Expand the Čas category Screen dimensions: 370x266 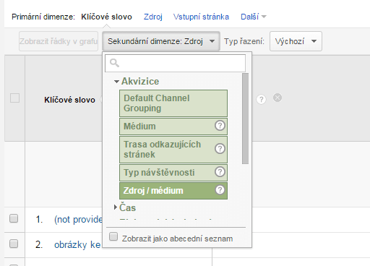click(x=125, y=207)
